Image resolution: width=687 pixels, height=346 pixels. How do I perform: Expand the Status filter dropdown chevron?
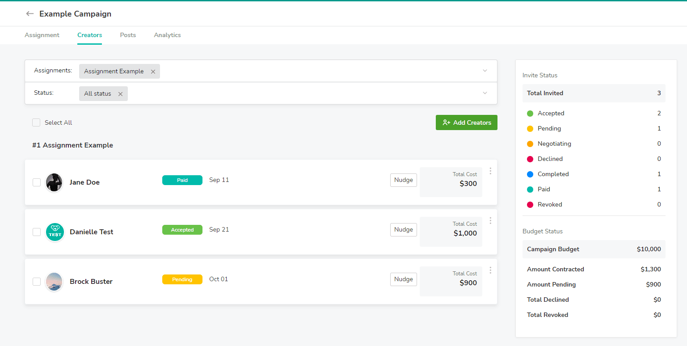point(485,93)
